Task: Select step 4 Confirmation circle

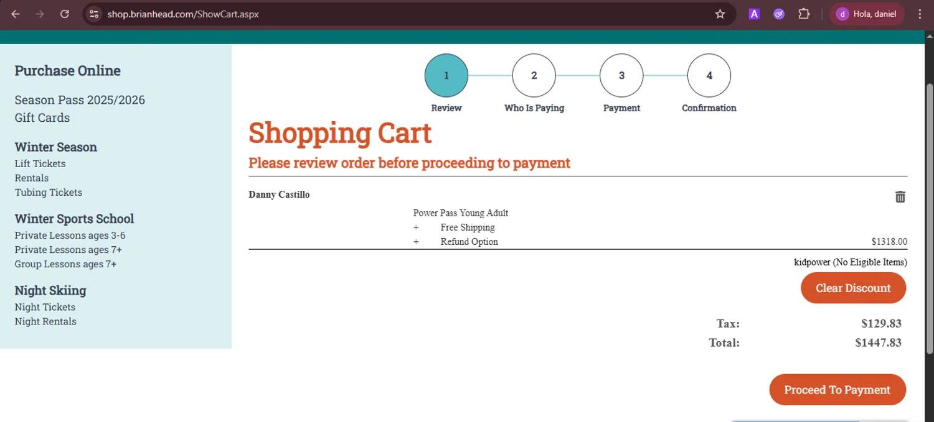Action: [x=709, y=75]
